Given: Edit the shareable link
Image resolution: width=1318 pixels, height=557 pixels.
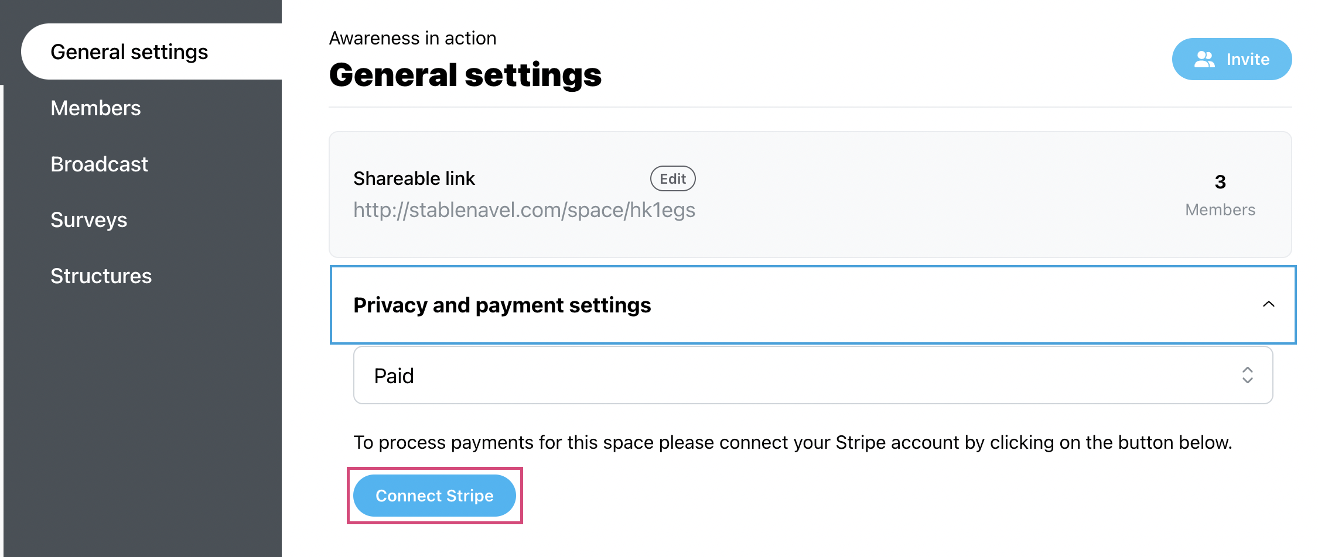Looking at the screenshot, I should point(673,178).
